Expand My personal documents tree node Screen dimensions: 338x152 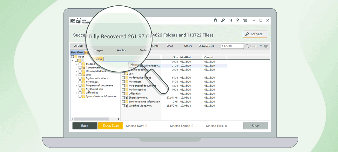(x=76, y=86)
